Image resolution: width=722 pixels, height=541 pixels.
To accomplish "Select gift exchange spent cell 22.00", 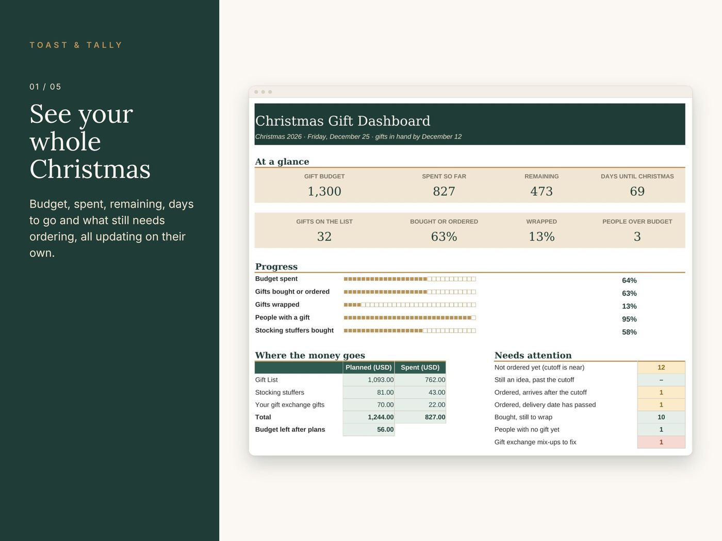I will (420, 404).
